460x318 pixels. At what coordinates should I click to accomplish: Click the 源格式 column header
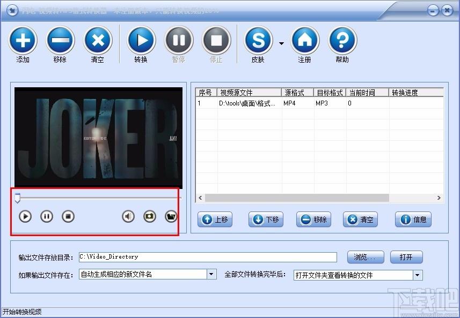coord(297,93)
